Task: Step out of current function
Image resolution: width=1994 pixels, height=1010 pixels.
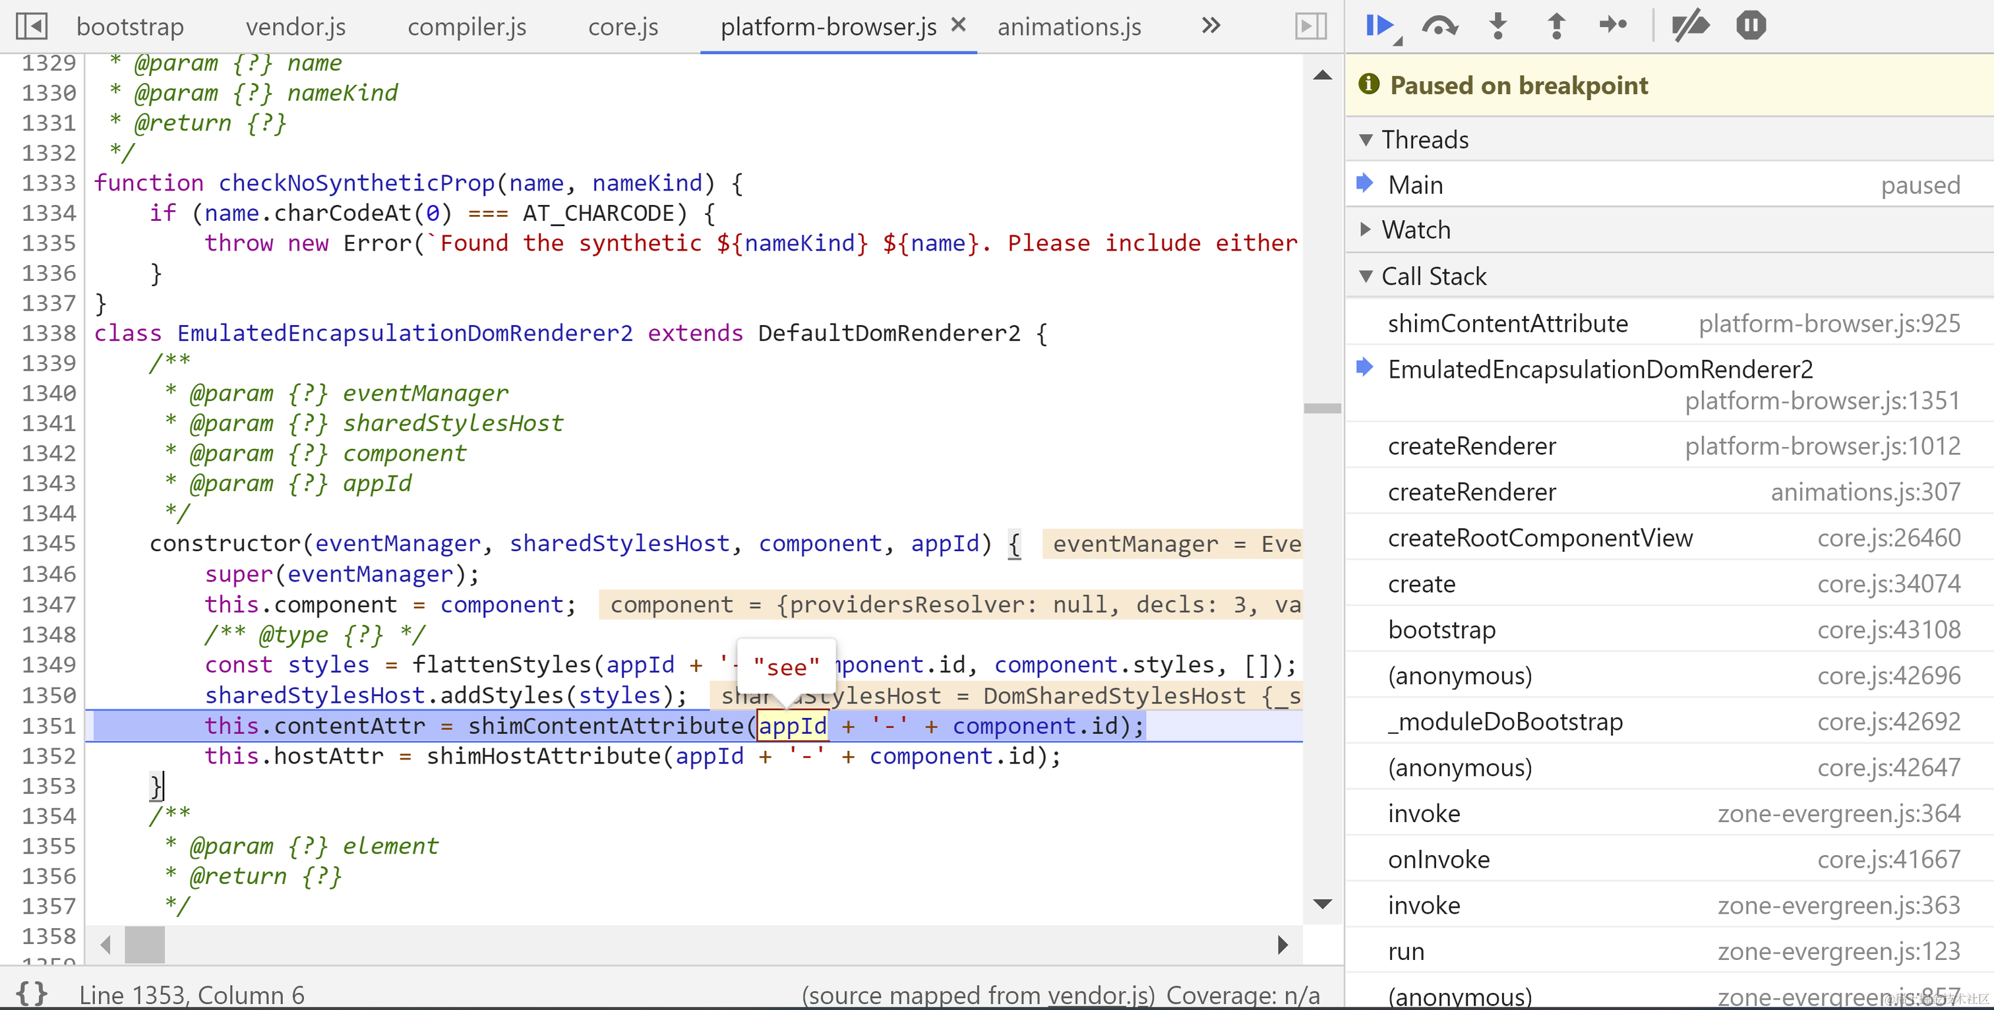Action: tap(1556, 26)
